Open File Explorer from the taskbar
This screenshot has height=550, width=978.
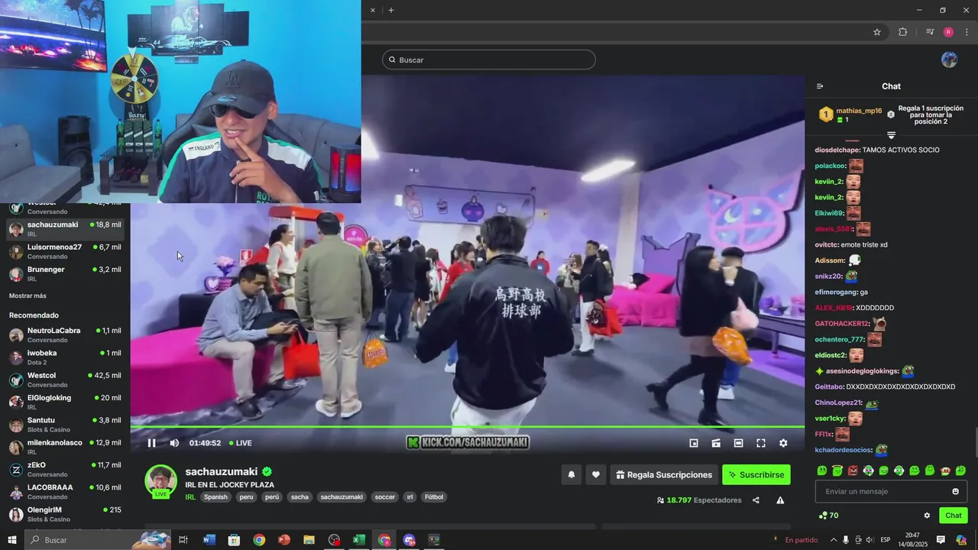[x=309, y=540]
